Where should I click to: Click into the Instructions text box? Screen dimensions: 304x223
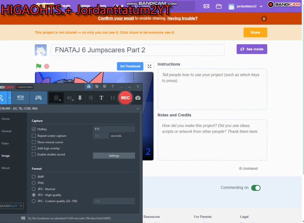tap(212, 89)
